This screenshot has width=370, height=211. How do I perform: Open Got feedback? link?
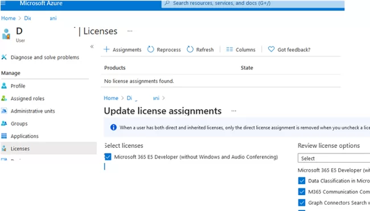click(294, 49)
